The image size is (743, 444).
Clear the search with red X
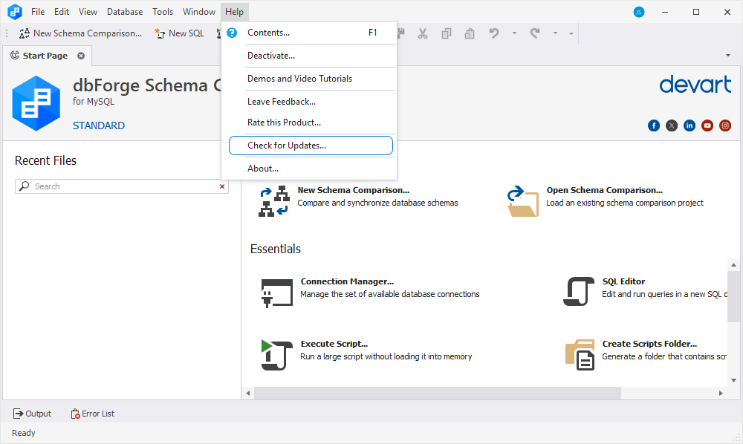point(221,186)
